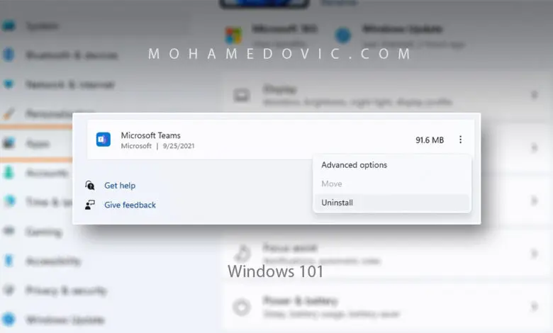Screen dimensions: 553x333
Task: Select the Microsoft Teams app name
Action: [x=150, y=135]
